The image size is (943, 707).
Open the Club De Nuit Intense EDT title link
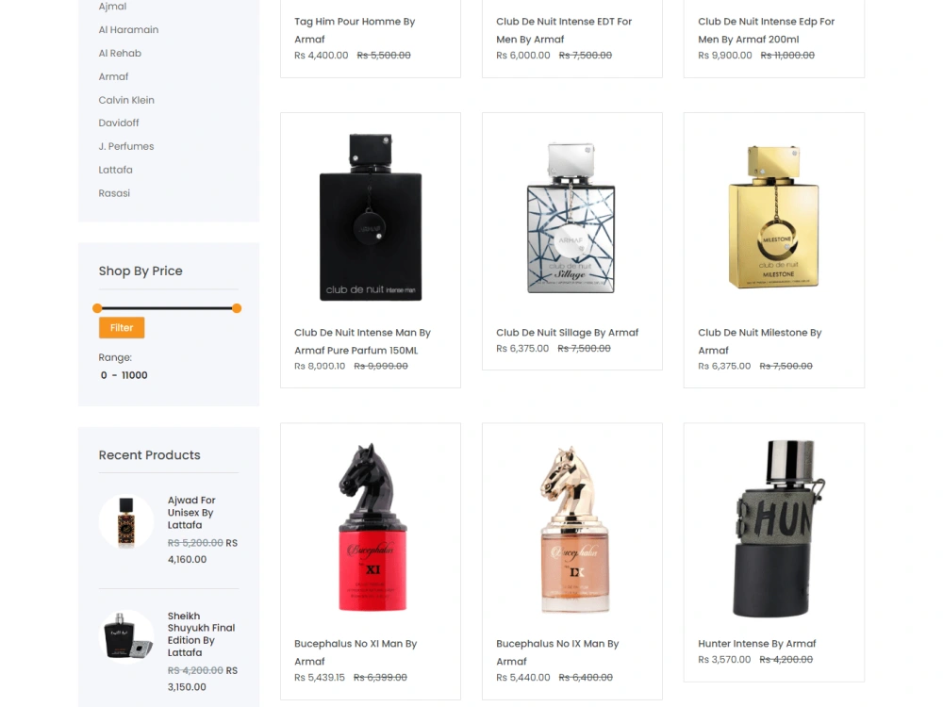tap(564, 30)
